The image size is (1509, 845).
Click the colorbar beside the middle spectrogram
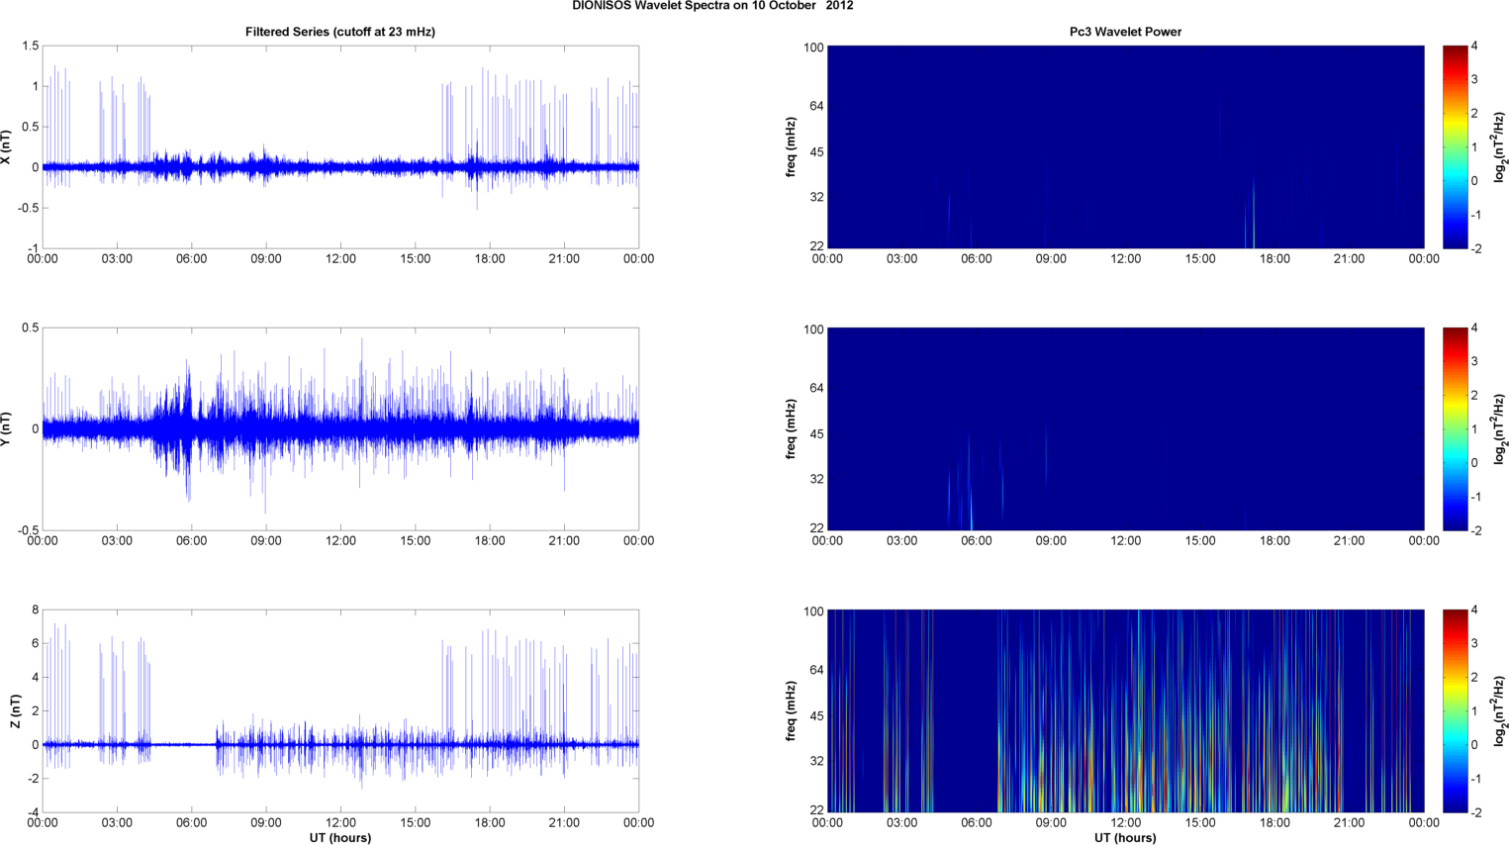[x=1455, y=429]
